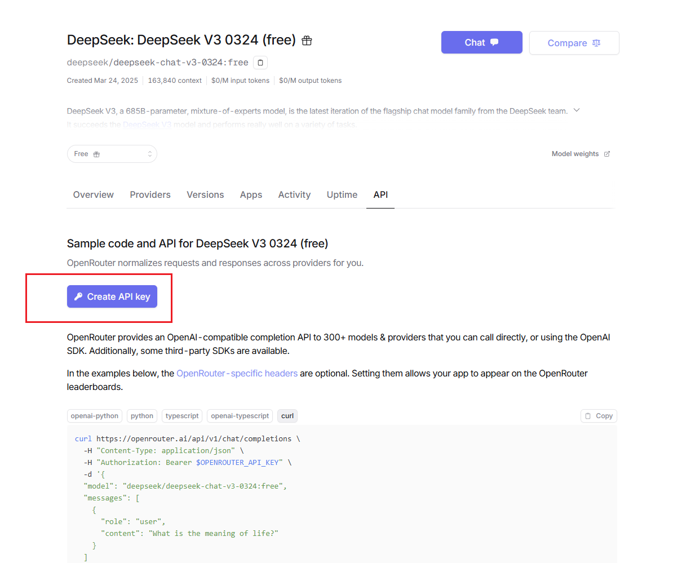Click the gift icon inside the Free dropdown
Viewport: 673px width, 563px height.
coord(96,154)
